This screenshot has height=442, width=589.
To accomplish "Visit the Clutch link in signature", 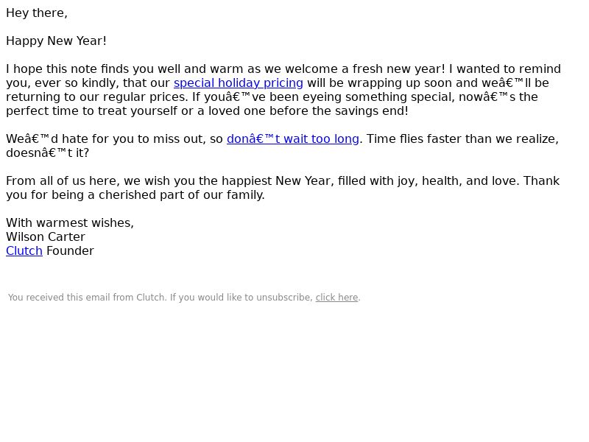I will coord(24,251).
